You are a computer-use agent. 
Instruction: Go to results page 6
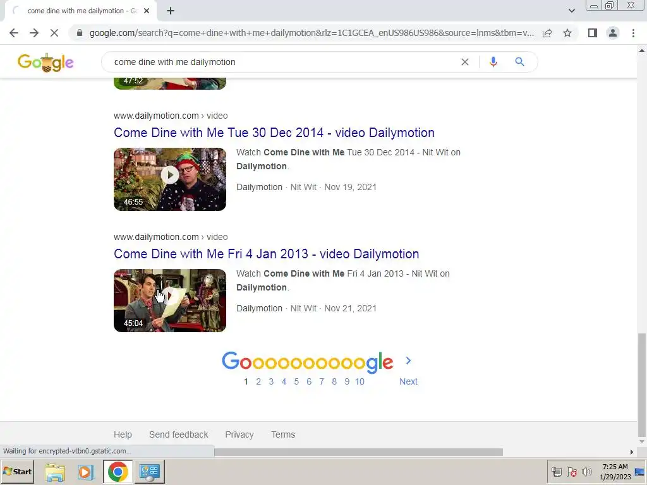coord(309,382)
